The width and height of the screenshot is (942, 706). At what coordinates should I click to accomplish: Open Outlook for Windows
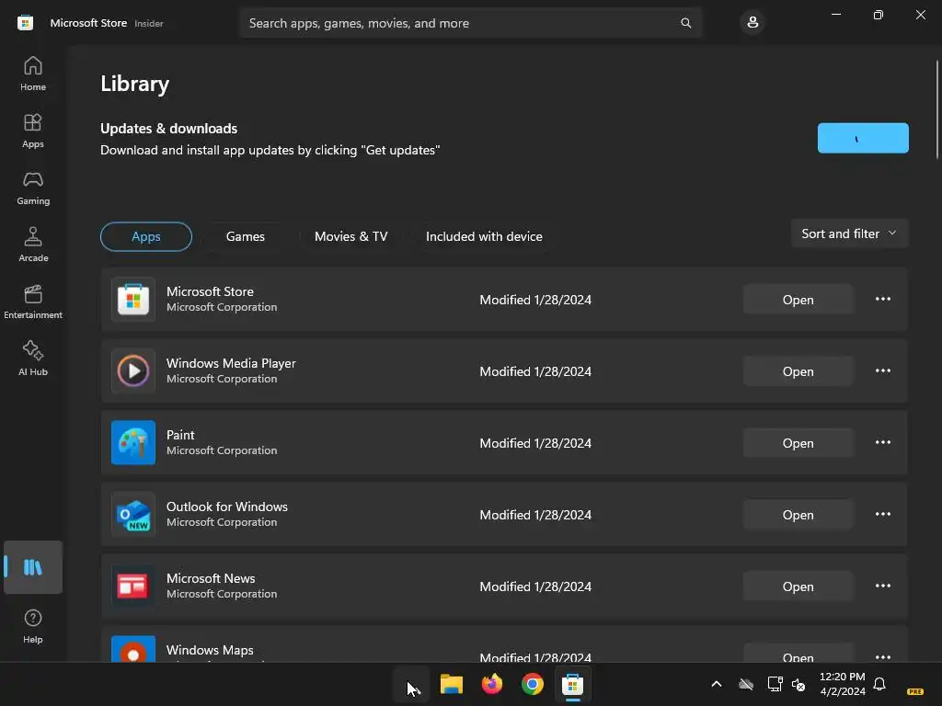pos(798,515)
